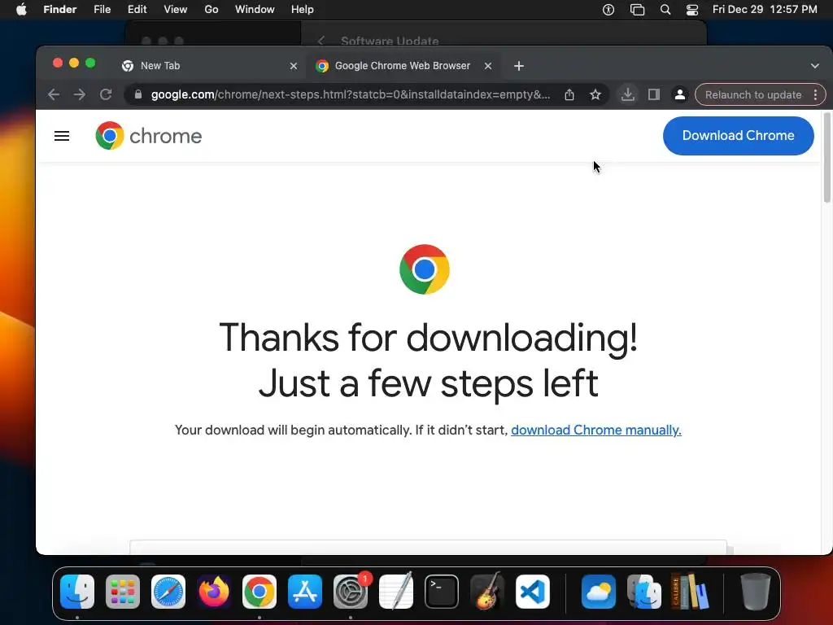Click the Download Chrome button
Viewport: 833px width, 625px height.
tap(739, 136)
